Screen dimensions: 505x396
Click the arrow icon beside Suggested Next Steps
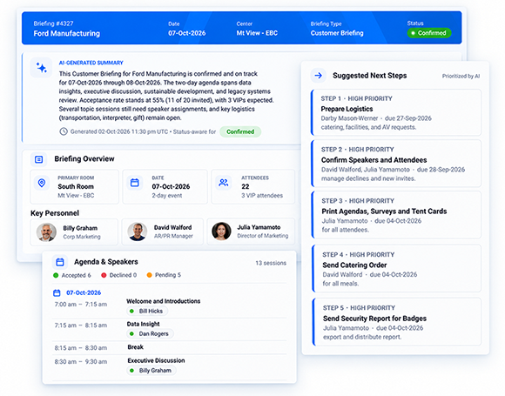pos(318,76)
